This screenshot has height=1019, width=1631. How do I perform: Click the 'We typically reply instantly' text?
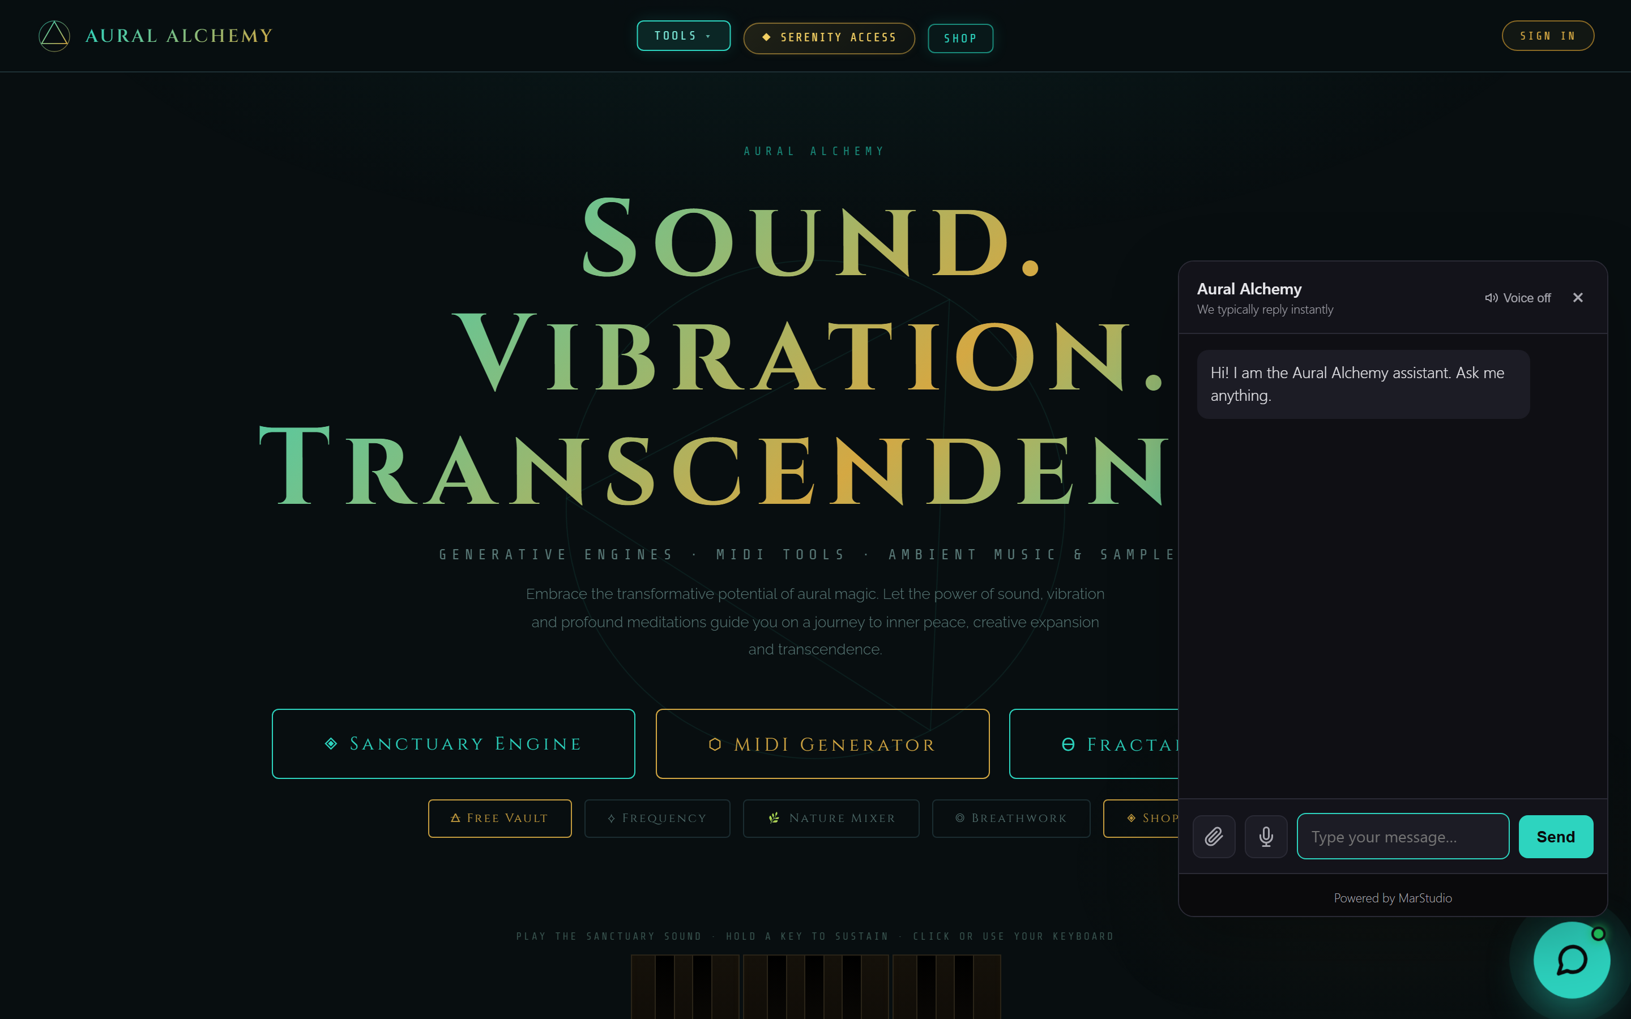(x=1265, y=309)
